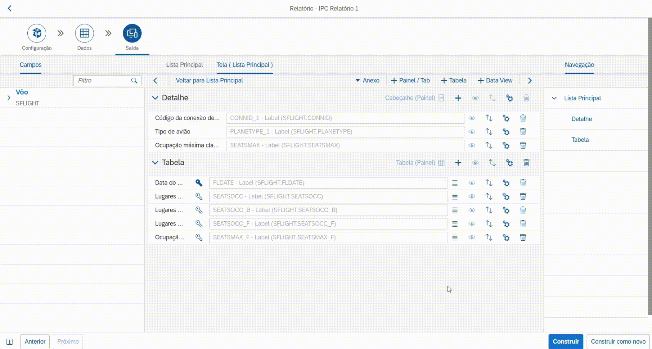Click Voltar para Lista Principal link
Image resolution: width=652 pixels, height=349 pixels.
[x=209, y=81]
